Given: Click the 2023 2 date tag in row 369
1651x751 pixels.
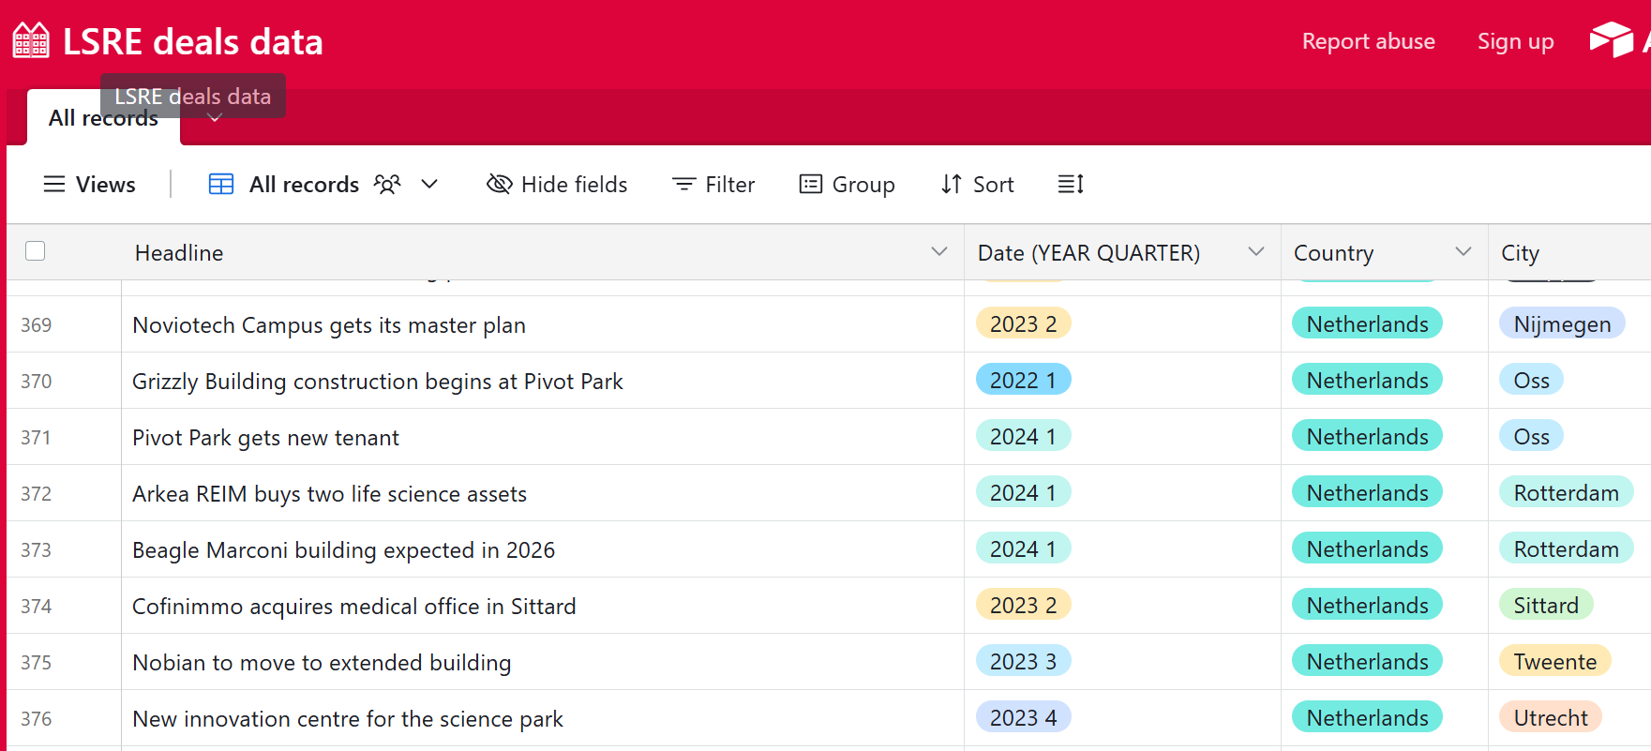Looking at the screenshot, I should click(x=1023, y=323).
